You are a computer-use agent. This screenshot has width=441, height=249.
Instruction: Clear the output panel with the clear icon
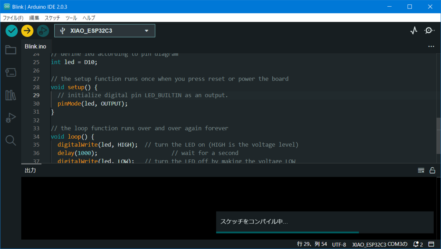421,170
